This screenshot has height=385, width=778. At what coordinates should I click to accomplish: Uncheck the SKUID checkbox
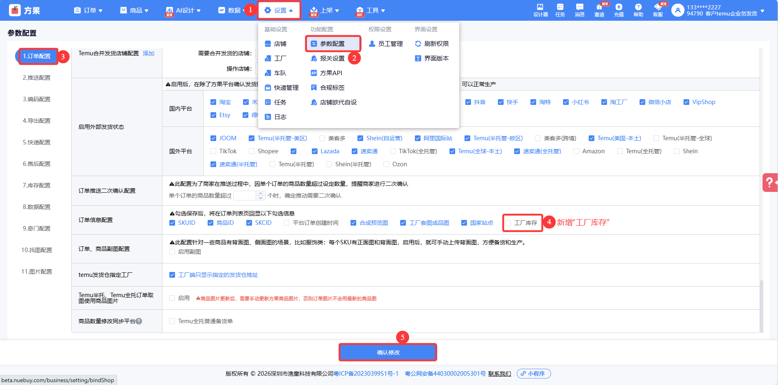(x=172, y=223)
